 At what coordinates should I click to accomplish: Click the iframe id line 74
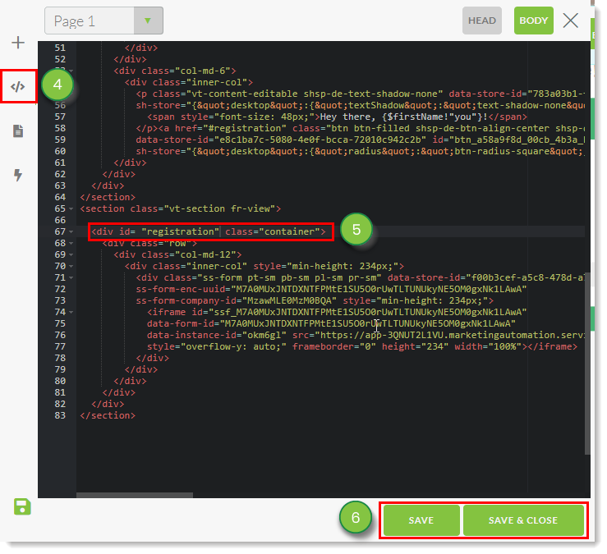[337, 312]
